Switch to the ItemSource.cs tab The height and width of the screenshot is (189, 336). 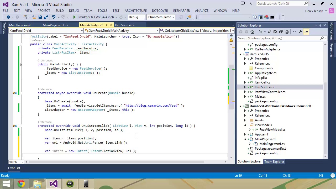tap(124, 25)
